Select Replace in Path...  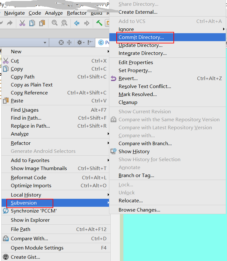[x=55, y=126]
